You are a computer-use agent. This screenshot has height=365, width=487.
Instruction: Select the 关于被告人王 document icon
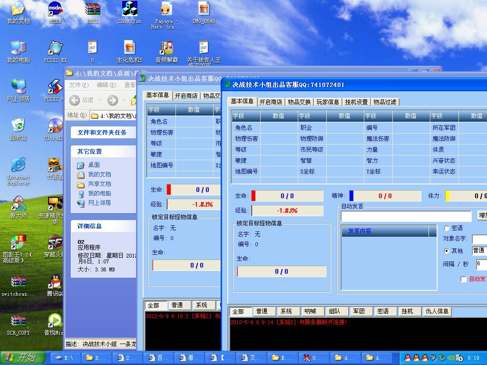click(x=204, y=53)
